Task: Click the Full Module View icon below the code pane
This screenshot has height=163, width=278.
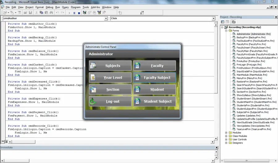Action: 6,142
